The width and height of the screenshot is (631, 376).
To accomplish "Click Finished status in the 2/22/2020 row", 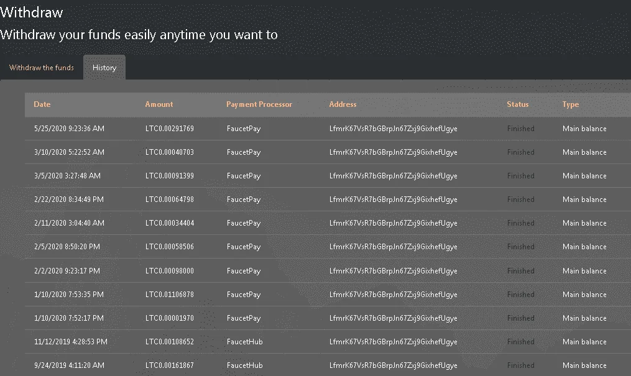I will click(521, 199).
